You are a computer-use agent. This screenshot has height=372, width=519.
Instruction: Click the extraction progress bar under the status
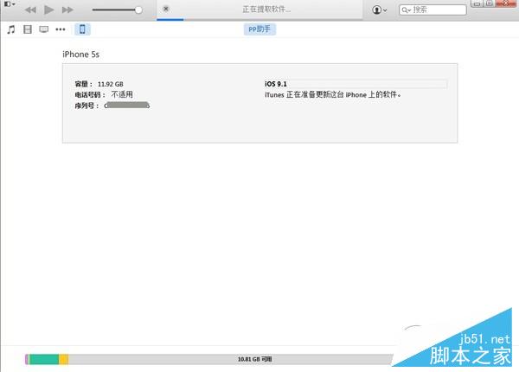click(259, 20)
